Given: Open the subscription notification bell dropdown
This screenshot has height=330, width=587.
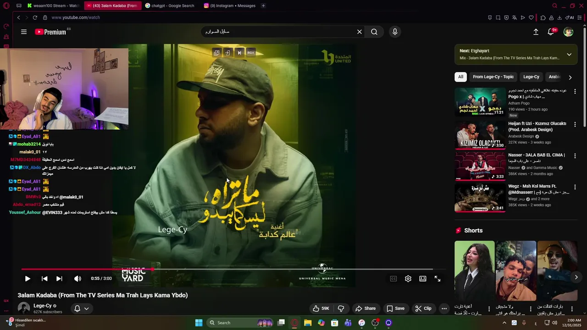Looking at the screenshot, I should pyautogui.click(x=81, y=308).
